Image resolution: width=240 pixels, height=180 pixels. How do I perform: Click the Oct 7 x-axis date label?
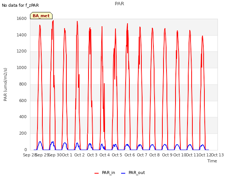click(x=142, y=155)
